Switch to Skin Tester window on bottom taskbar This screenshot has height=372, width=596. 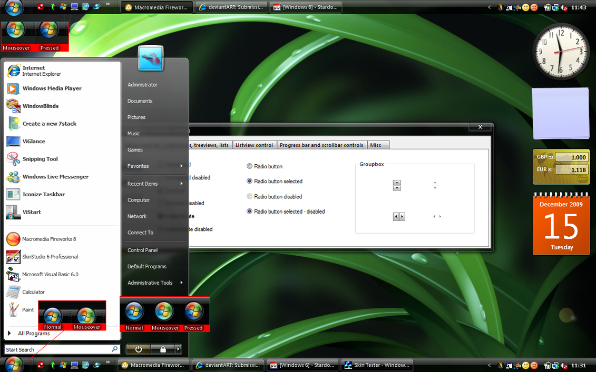(377, 365)
